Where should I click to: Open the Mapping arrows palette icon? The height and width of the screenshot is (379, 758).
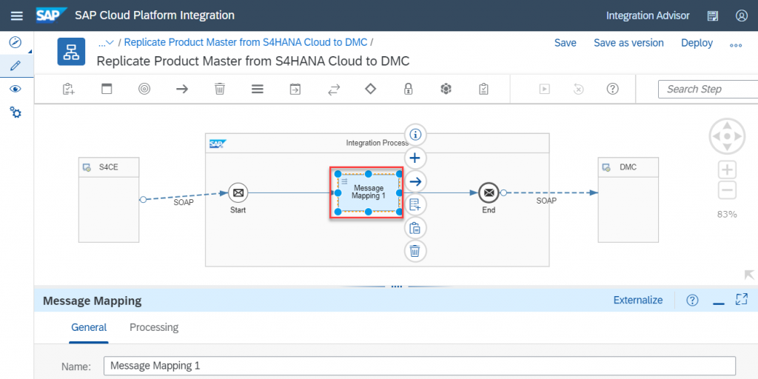[334, 89]
